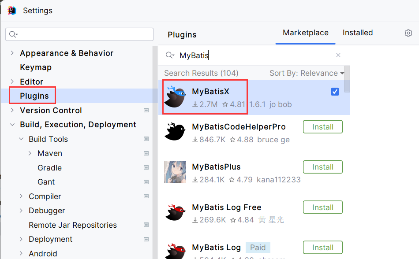This screenshot has width=419, height=259.
Task: Install MyBatis Log Free
Action: point(322,207)
